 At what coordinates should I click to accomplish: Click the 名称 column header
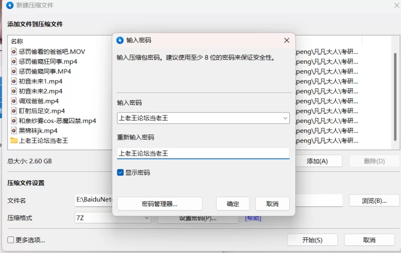click(x=17, y=41)
